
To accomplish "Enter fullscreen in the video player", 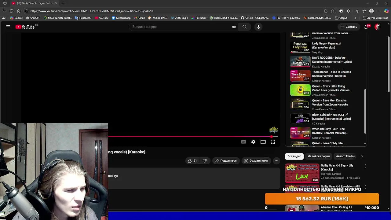I will pyautogui.click(x=273, y=142).
